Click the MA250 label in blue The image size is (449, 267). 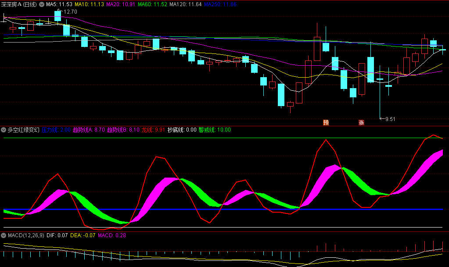220,4
